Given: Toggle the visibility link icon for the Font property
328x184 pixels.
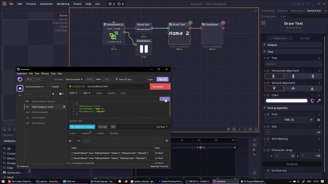Looking at the screenshot, I should point(269,114).
